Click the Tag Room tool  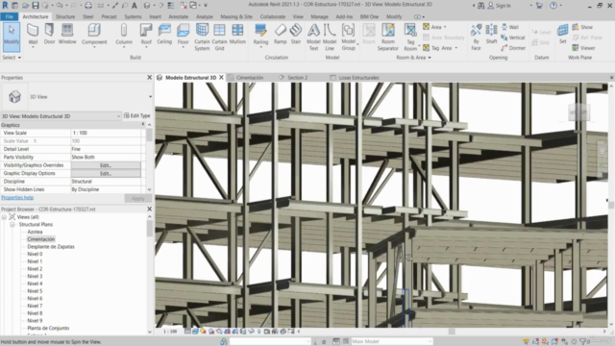pyautogui.click(x=410, y=37)
